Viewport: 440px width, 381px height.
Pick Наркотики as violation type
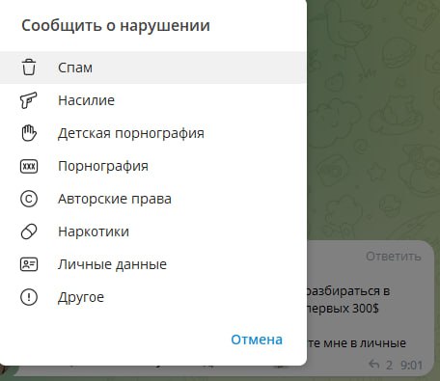[152, 231]
